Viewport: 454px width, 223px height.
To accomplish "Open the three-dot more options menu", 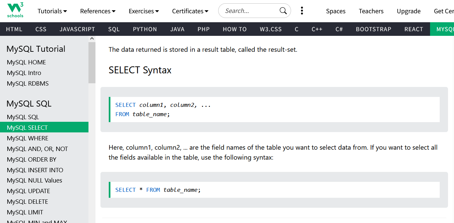I will (x=302, y=11).
